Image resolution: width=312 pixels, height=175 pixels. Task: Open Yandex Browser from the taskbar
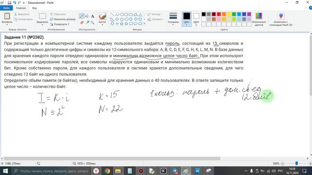[x=96, y=171]
